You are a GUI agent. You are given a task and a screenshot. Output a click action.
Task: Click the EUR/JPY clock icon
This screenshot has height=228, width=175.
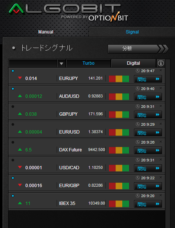[x=138, y=71]
